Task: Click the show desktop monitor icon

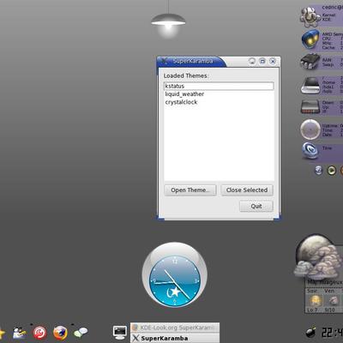Action: tap(120, 333)
